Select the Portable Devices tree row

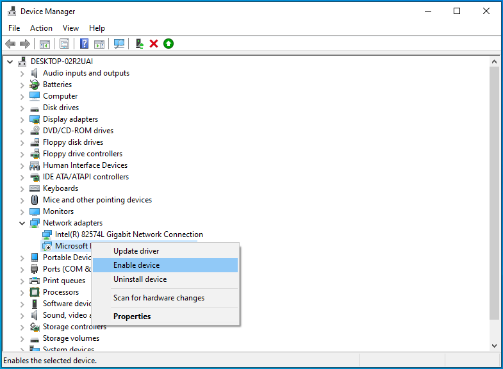click(x=67, y=258)
